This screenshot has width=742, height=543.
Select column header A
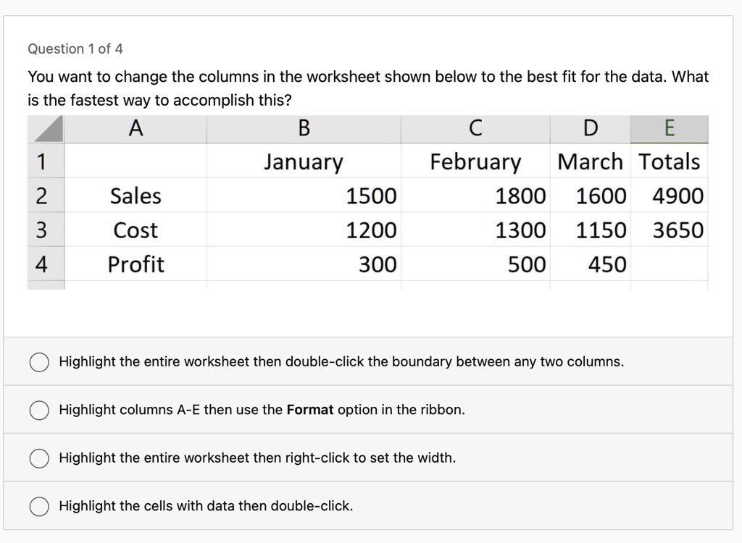pyautogui.click(x=136, y=129)
